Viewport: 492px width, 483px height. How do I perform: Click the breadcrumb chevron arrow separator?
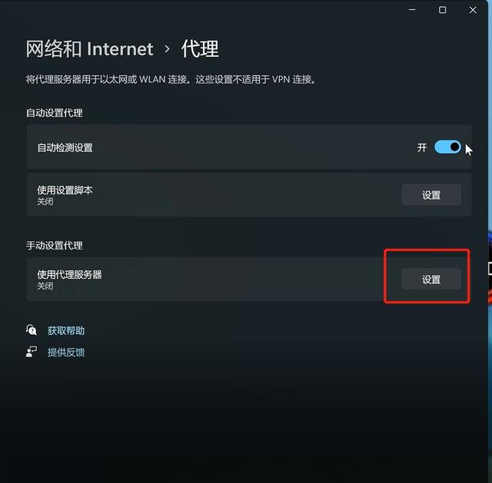click(x=168, y=49)
